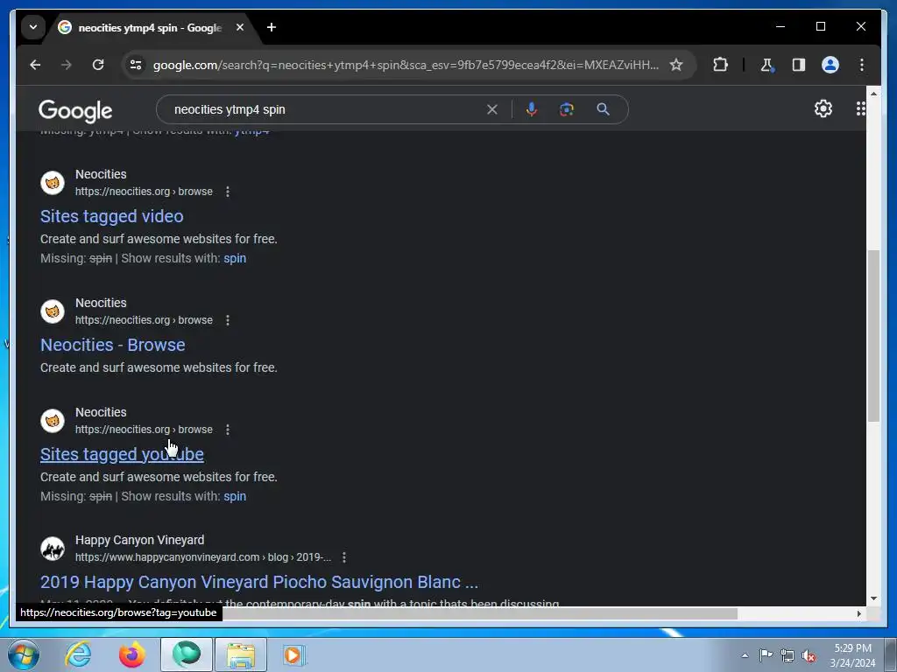
Task: Click the network tray icon
Action: (788, 655)
